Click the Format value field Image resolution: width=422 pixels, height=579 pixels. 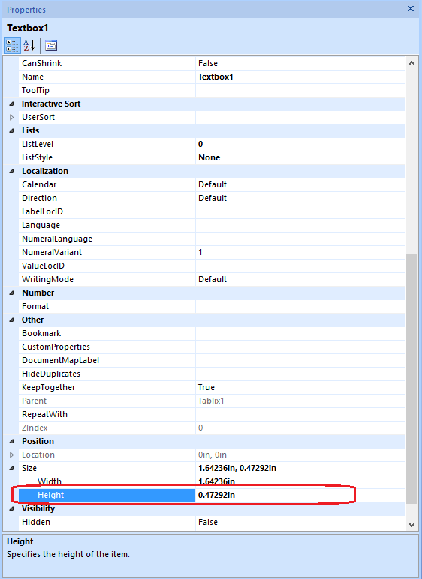pos(300,307)
